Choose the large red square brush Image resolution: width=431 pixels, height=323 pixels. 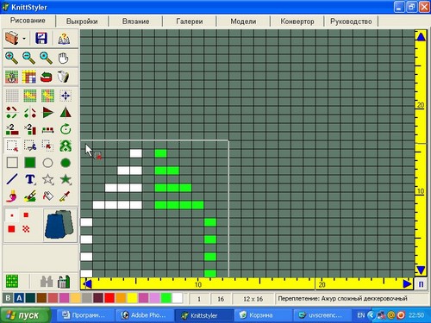coord(11,229)
